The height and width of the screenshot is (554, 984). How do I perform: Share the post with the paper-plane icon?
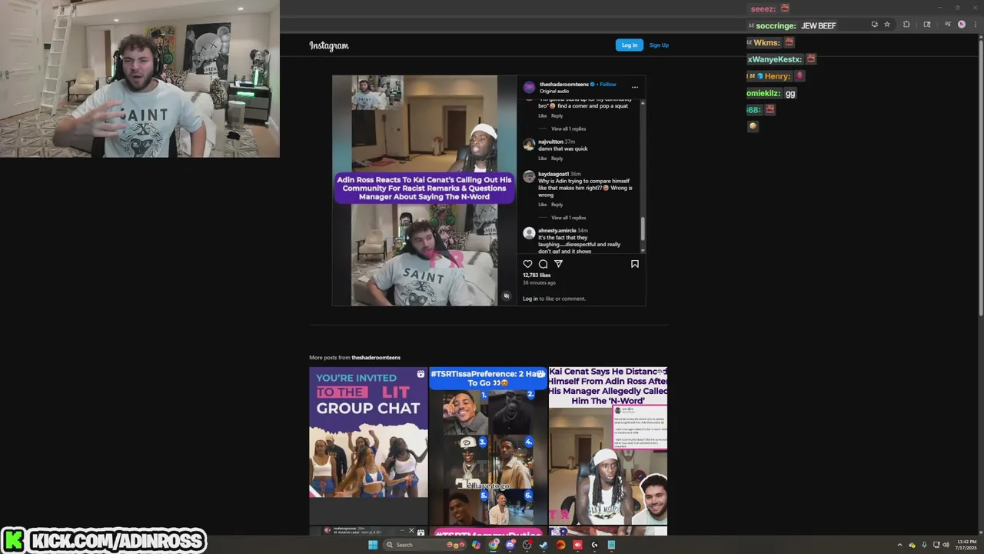(558, 264)
